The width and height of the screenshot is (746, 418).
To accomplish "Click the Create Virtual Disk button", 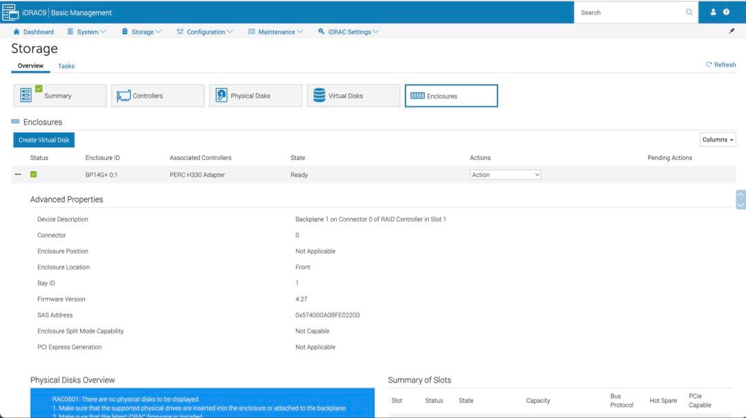I will coord(44,139).
